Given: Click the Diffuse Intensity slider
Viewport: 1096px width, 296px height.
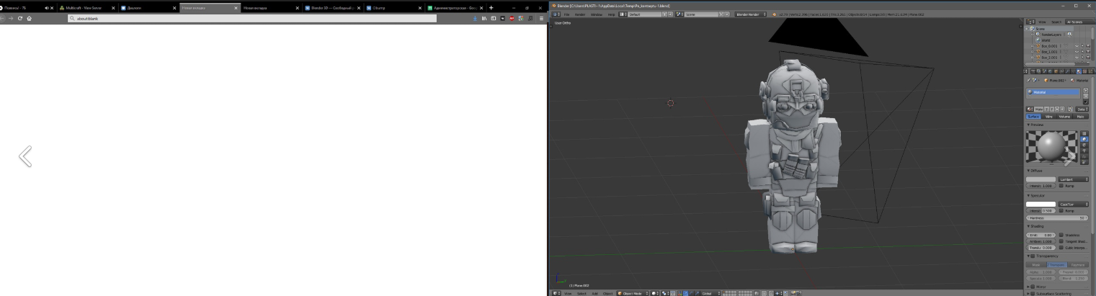Looking at the screenshot, I should coord(1041,186).
